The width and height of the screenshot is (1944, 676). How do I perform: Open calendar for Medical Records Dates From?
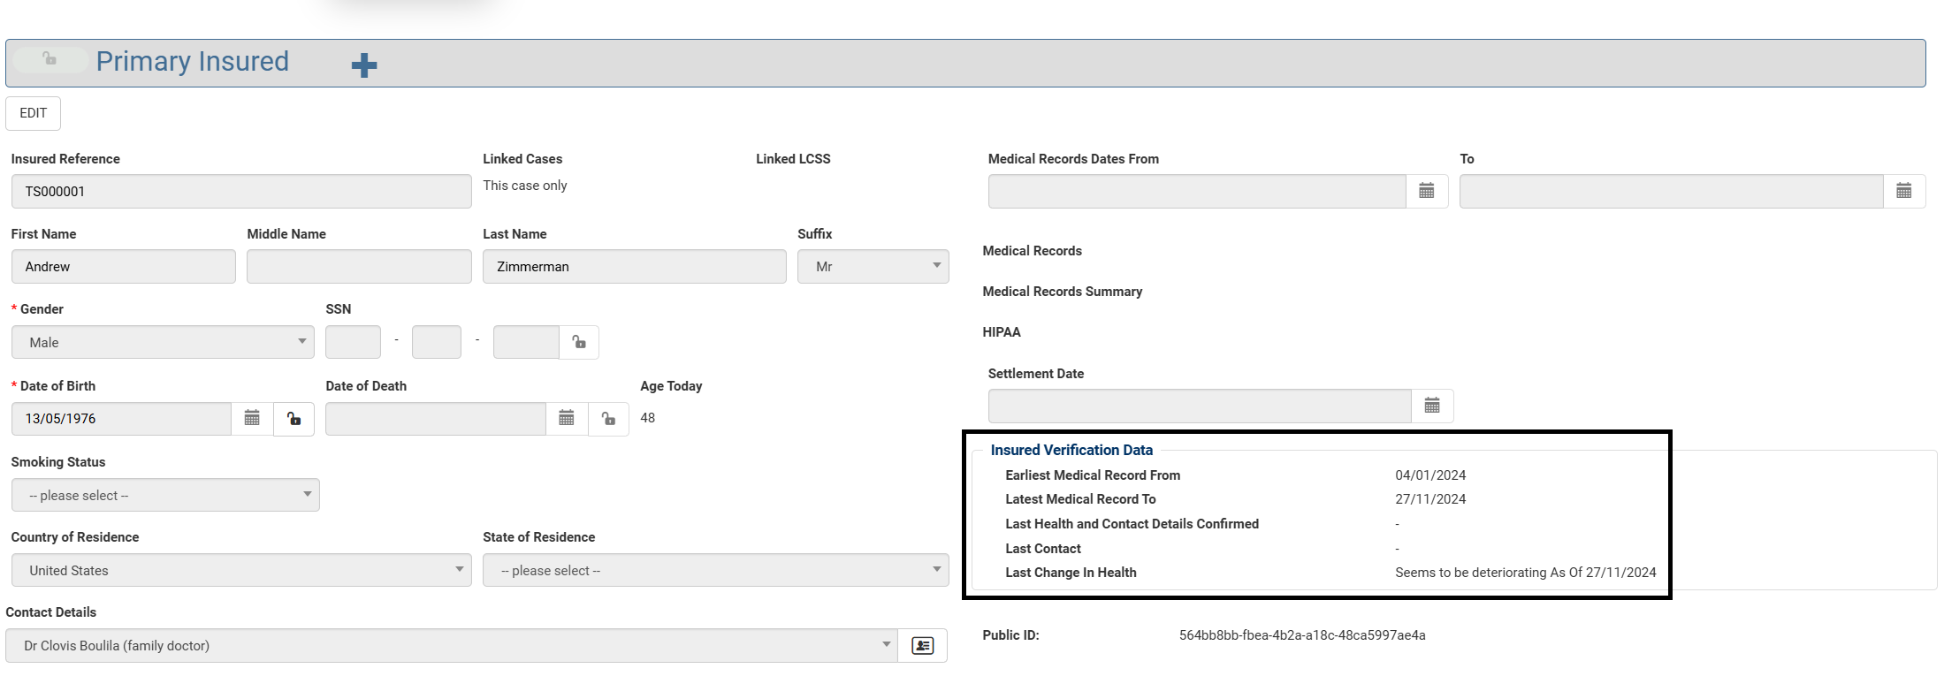click(1426, 191)
